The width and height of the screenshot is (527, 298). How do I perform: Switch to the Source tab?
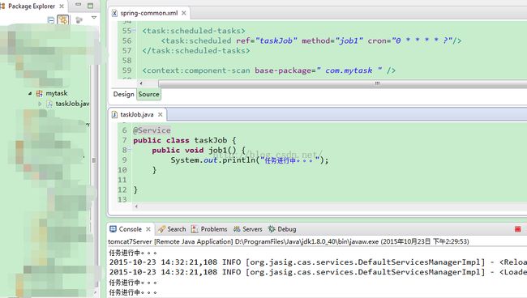tap(148, 94)
